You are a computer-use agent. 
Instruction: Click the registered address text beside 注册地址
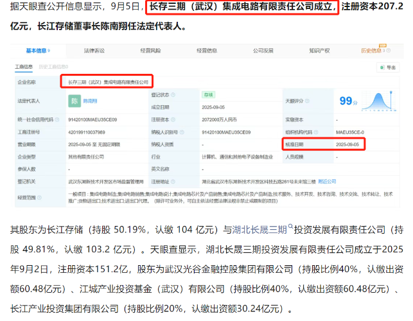259,182
